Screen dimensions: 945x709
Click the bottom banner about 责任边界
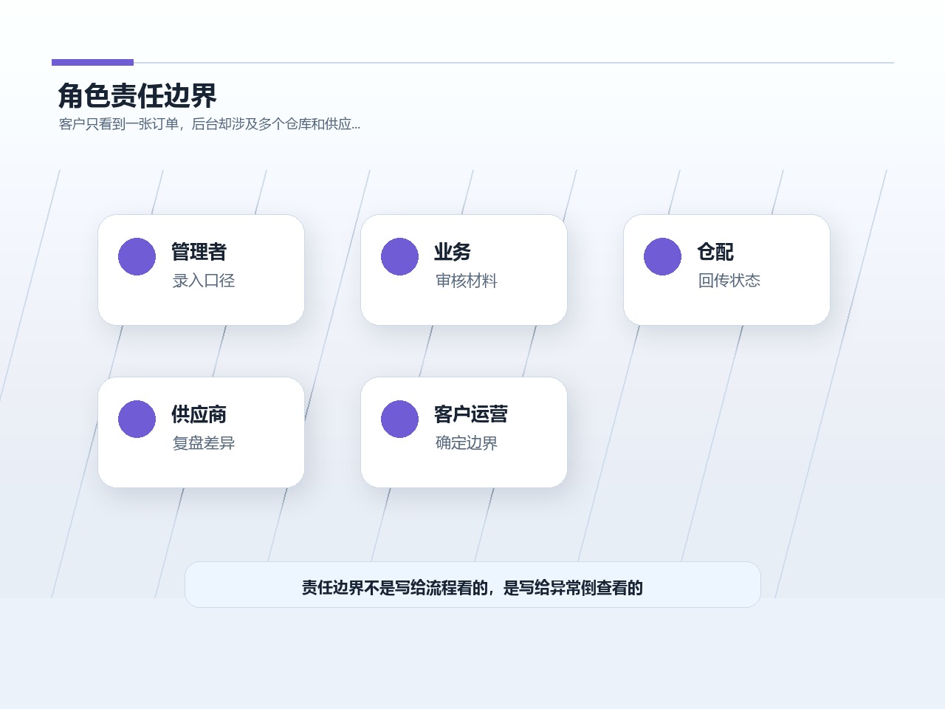pos(472,585)
